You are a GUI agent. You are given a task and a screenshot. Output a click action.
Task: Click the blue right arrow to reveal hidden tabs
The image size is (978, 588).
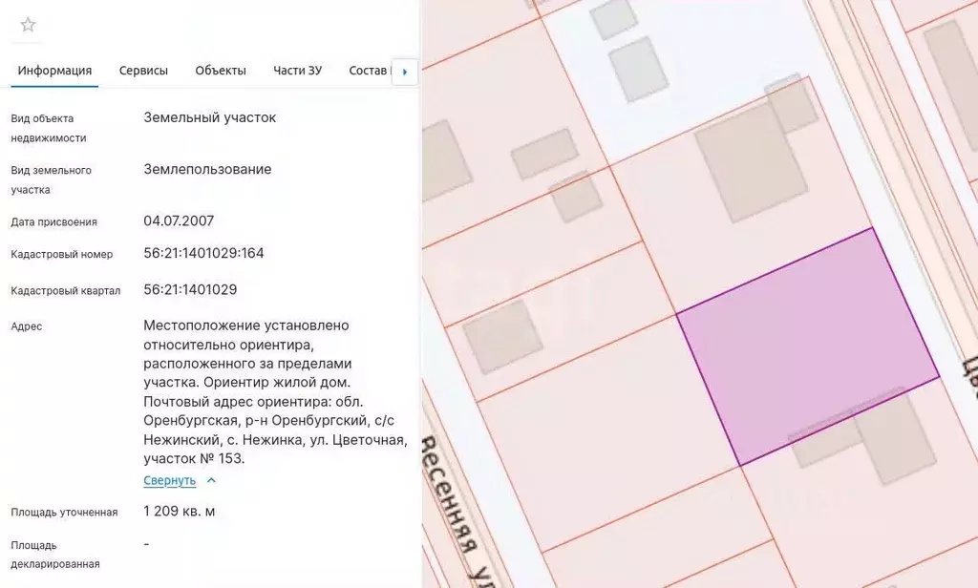(405, 72)
